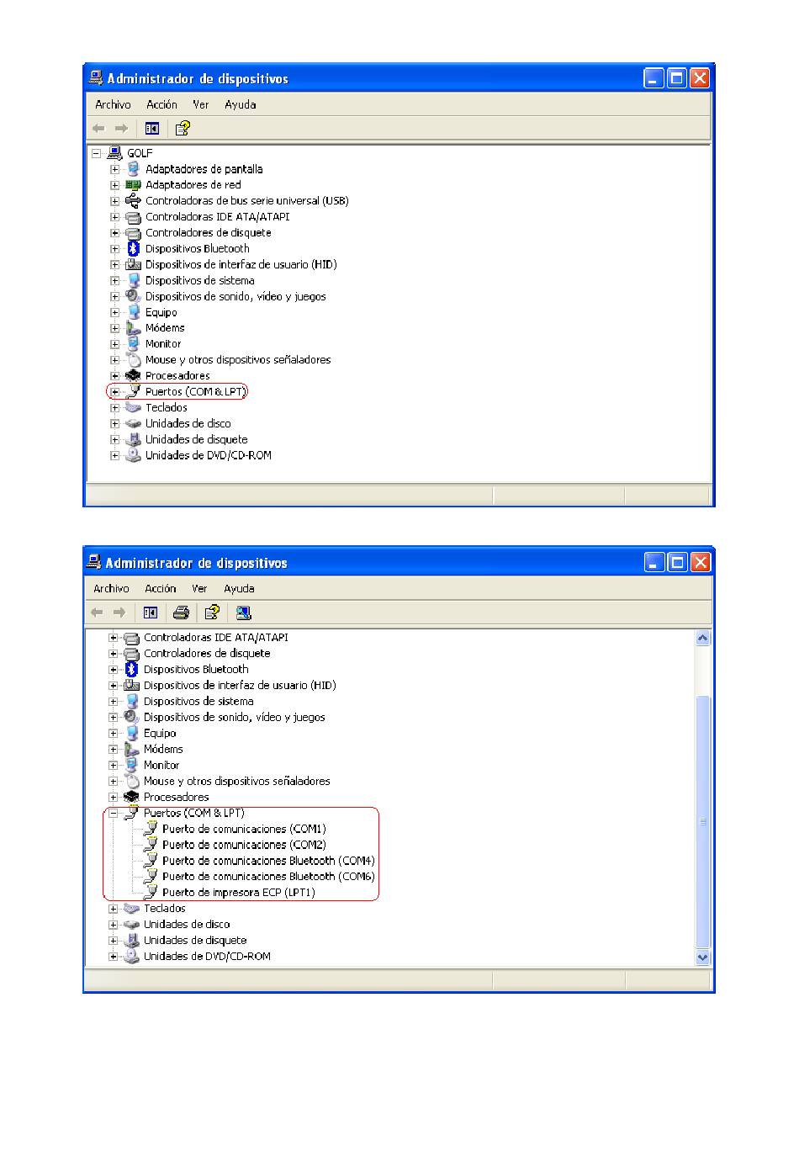
Task: Open Archivo menu in top window
Action: tap(113, 104)
